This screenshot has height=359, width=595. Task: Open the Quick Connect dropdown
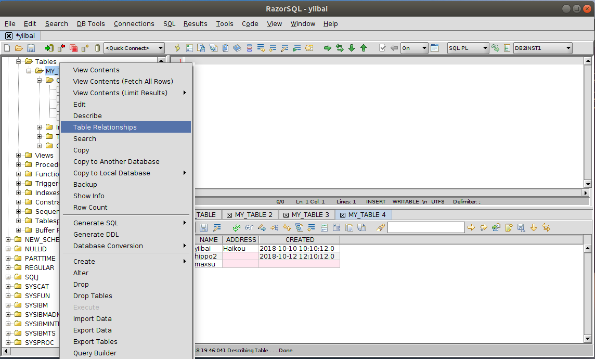[134, 48]
